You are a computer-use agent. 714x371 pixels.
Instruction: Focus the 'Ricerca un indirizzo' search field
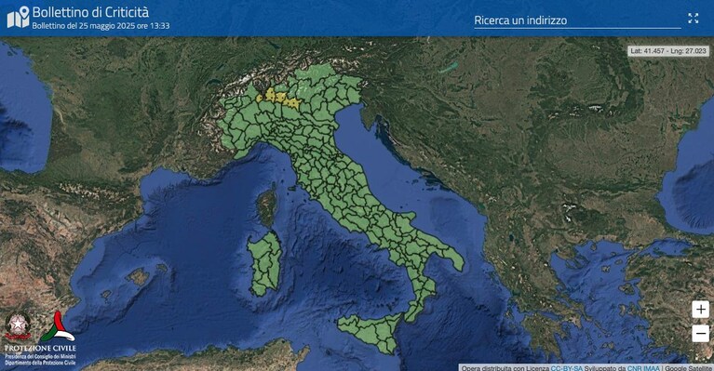(x=577, y=20)
